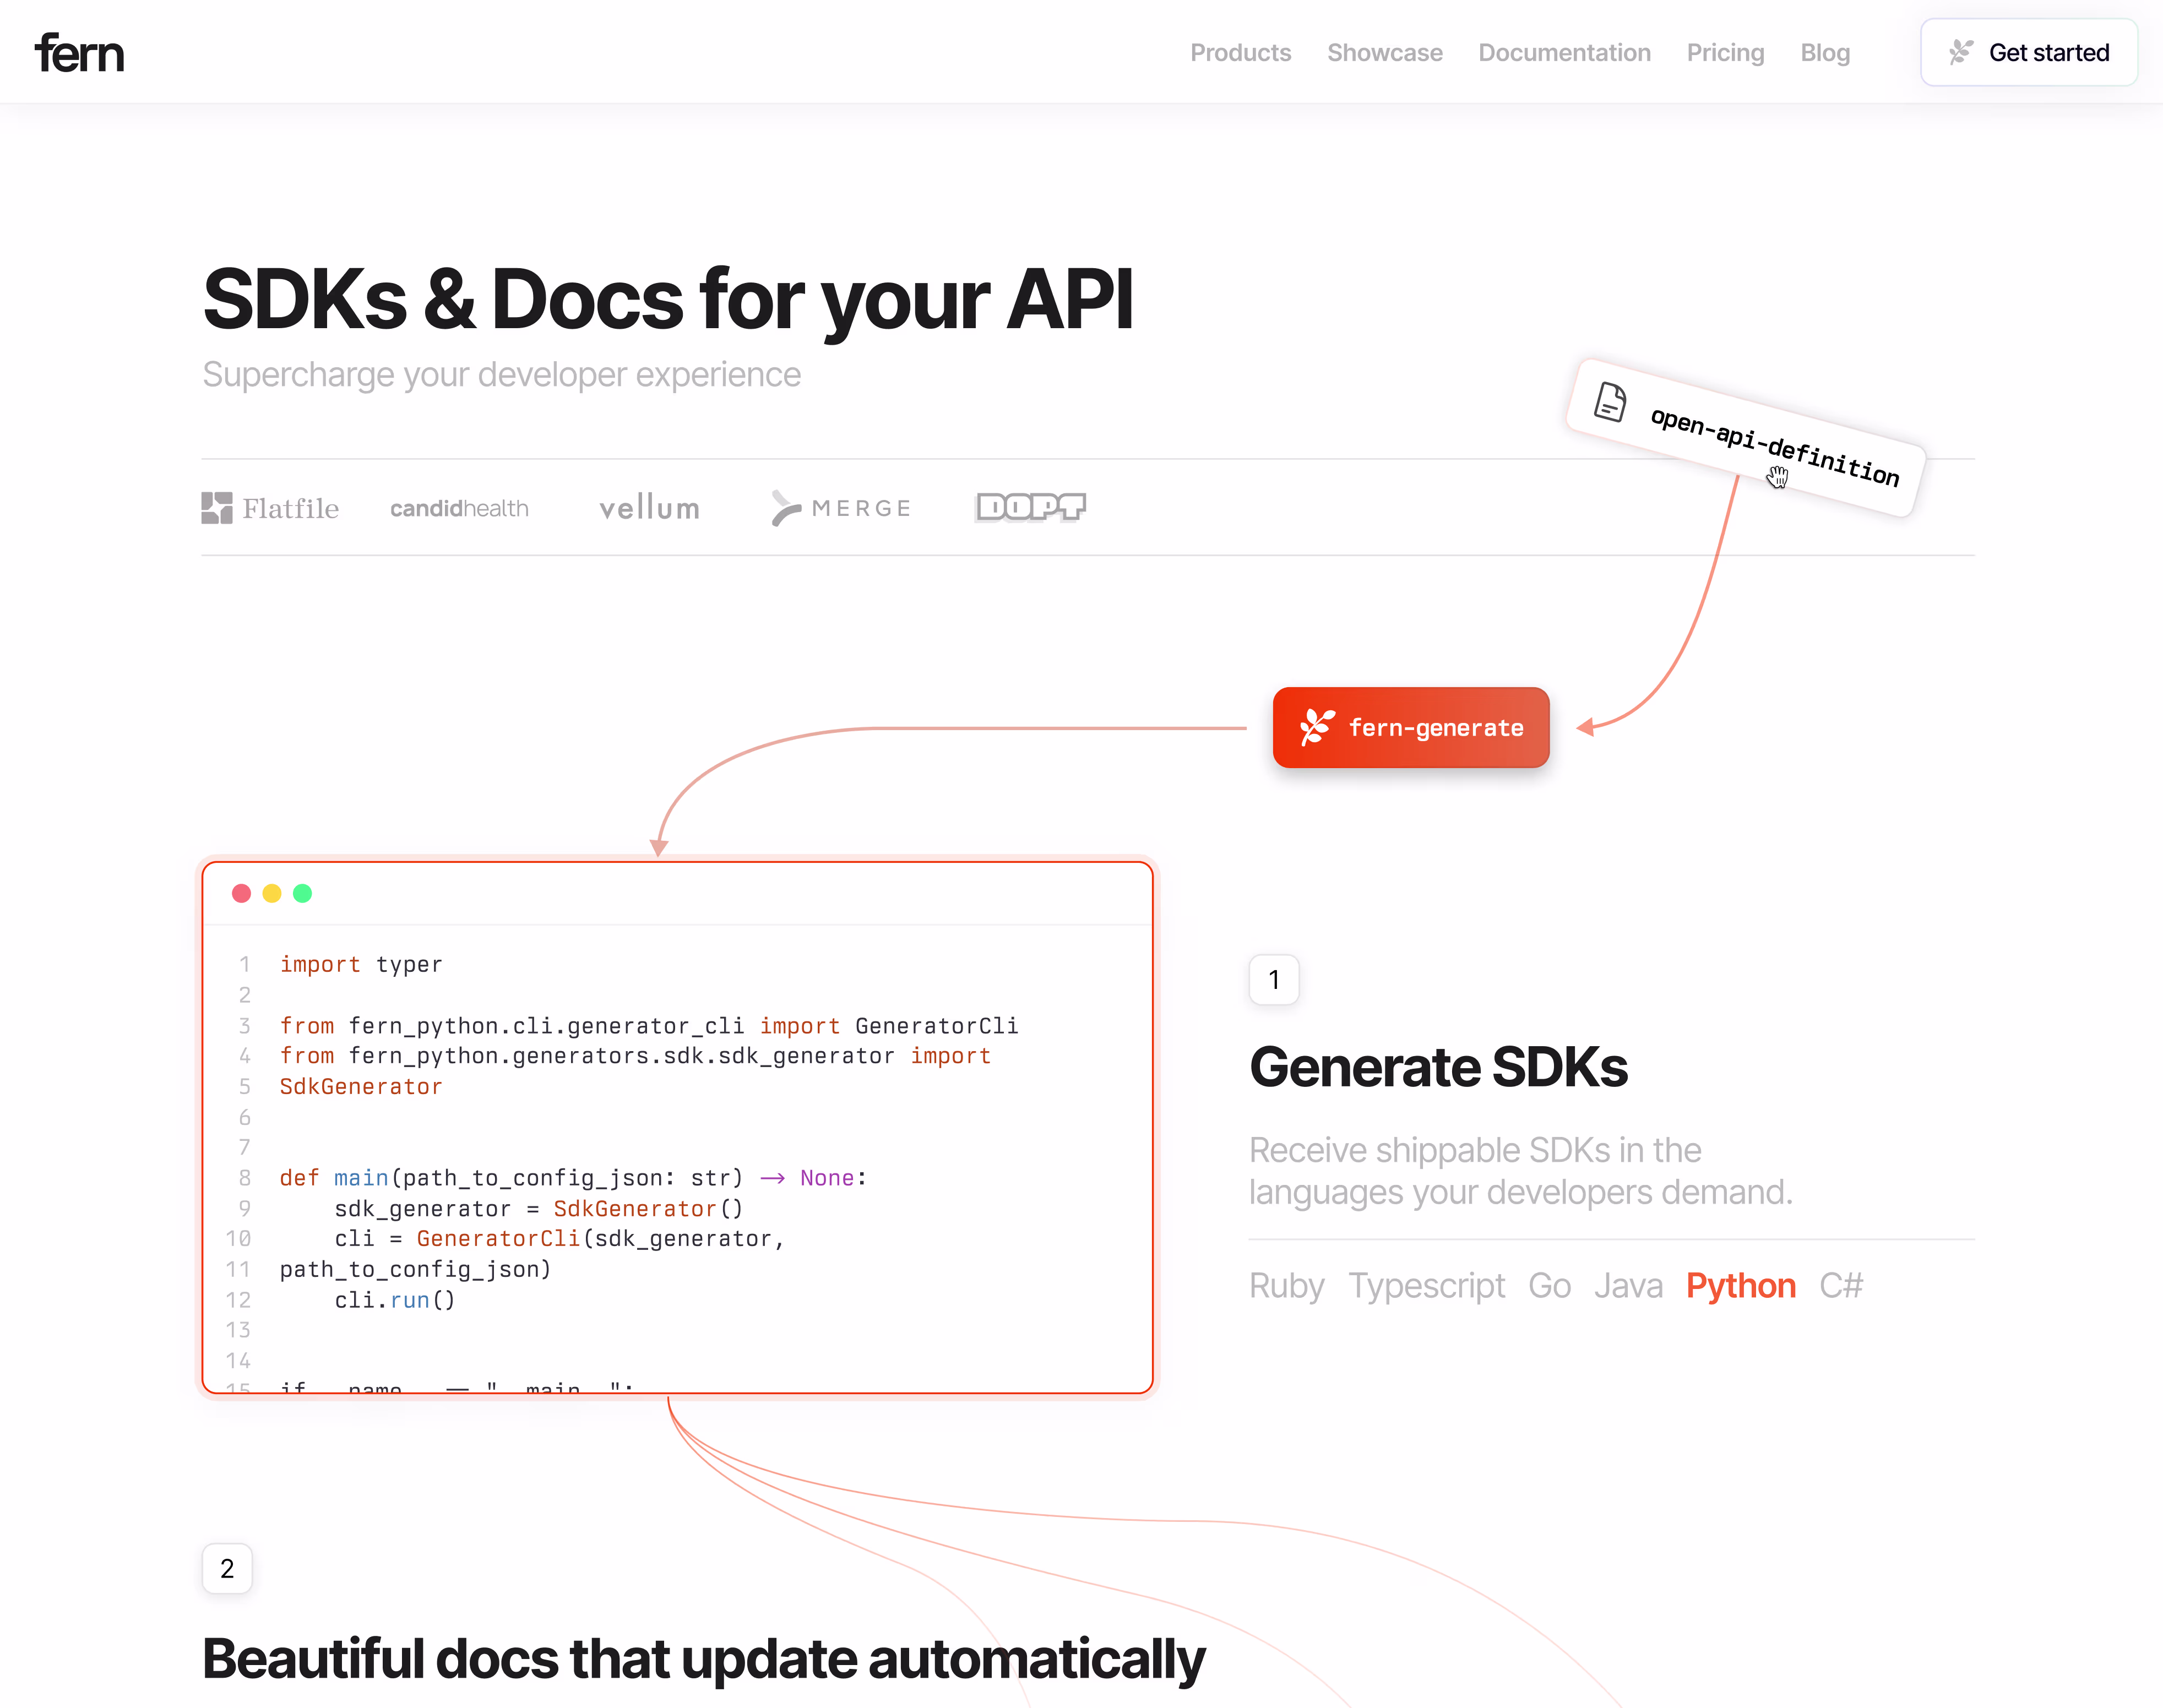Viewport: 2163px width, 1708px height.
Task: Select the Typescript language tab
Action: tap(1426, 1285)
